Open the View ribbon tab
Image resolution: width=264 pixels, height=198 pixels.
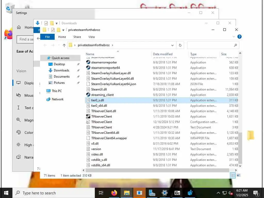(x=92, y=37)
